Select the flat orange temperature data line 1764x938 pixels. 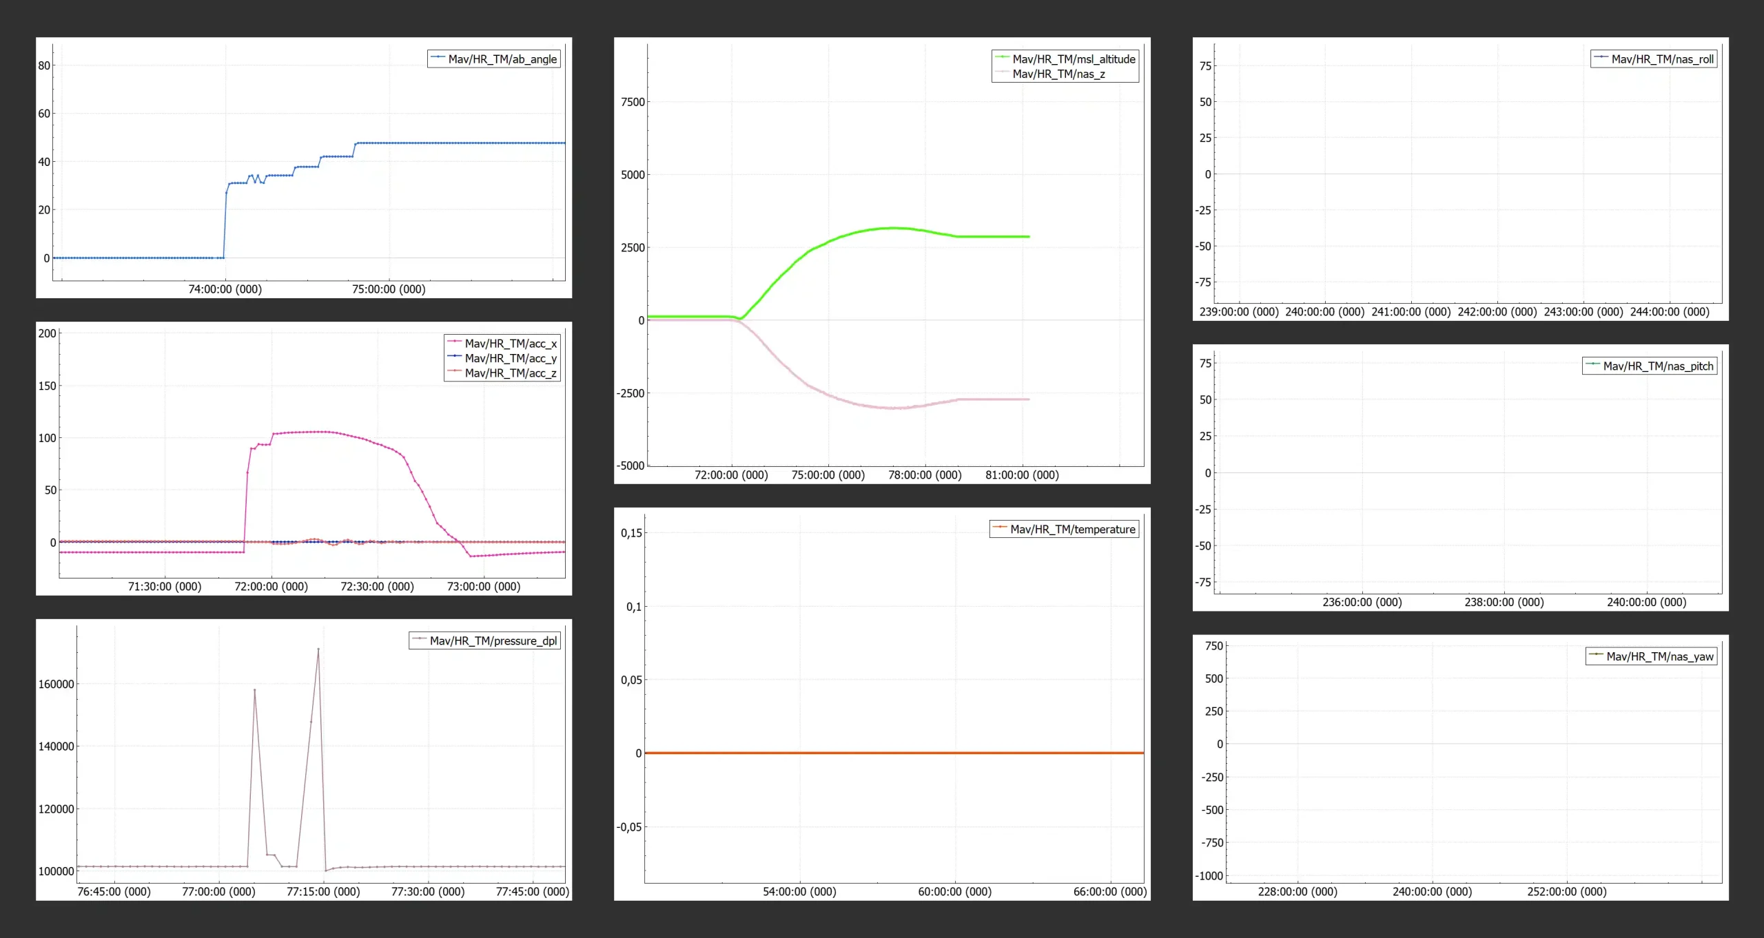pyautogui.click(x=896, y=753)
